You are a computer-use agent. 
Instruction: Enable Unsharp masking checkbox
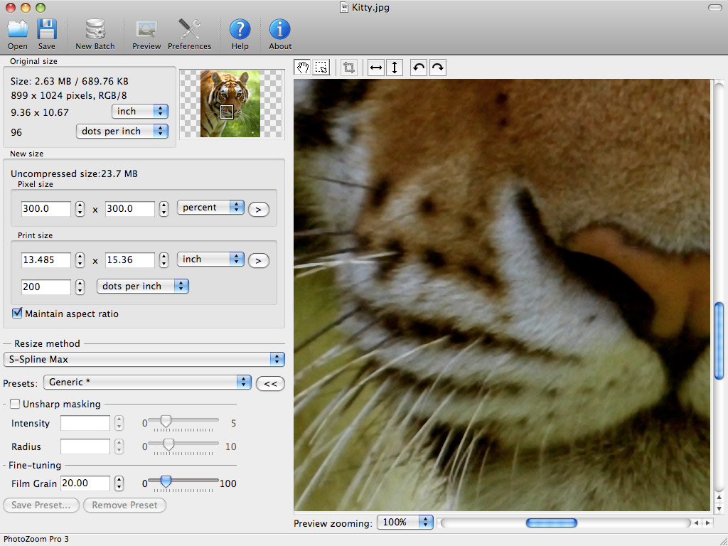click(x=15, y=404)
